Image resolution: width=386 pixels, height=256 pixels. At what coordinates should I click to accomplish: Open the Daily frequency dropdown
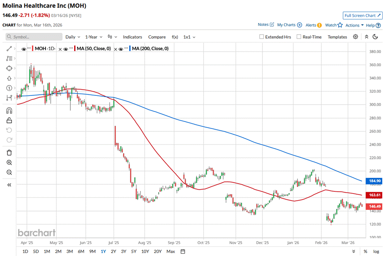coord(73,37)
